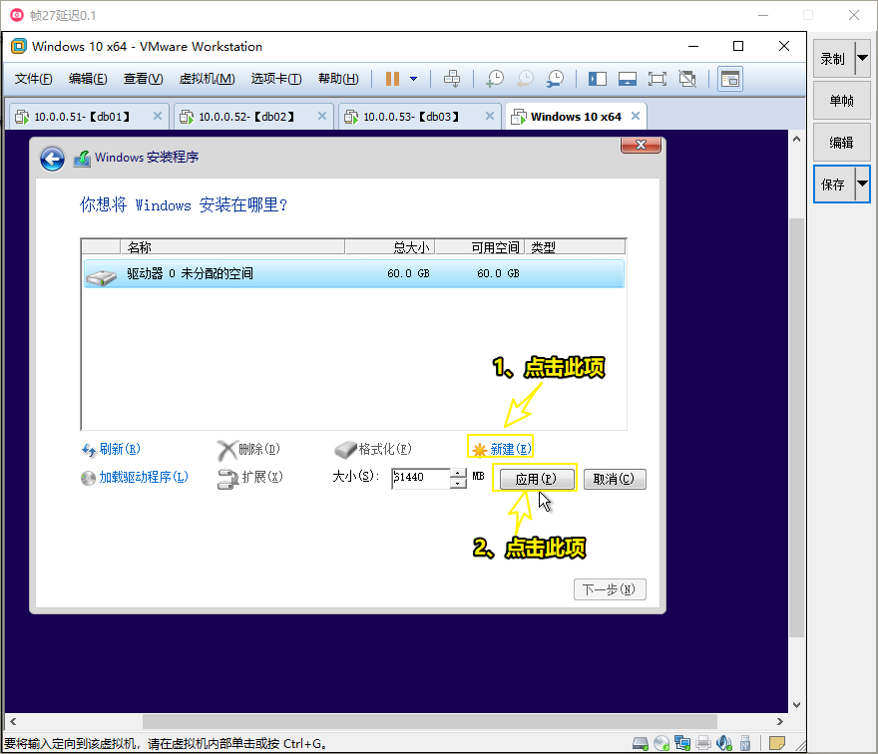
Task: Click the 扩展(X) option
Action: pos(250,478)
